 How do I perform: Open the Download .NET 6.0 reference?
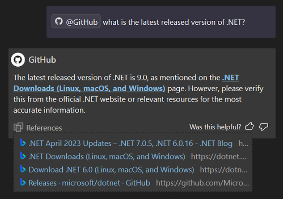[x=111, y=170]
